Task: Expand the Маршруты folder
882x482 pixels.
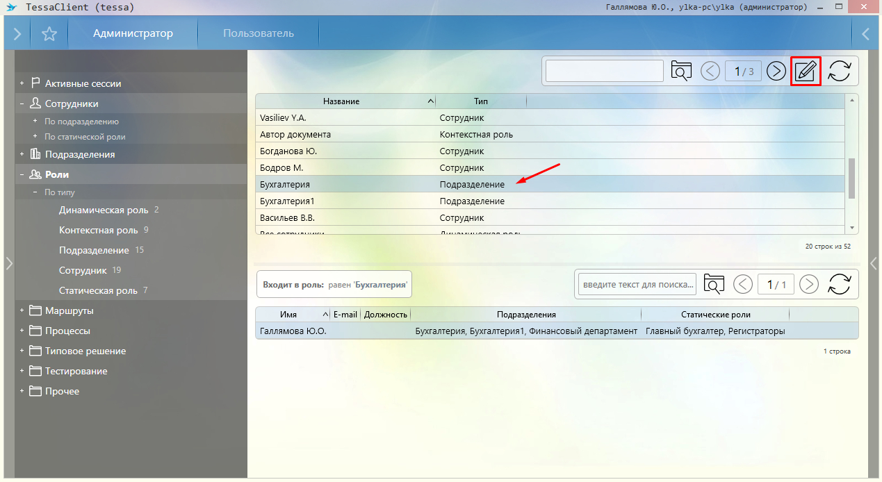Action: point(22,310)
